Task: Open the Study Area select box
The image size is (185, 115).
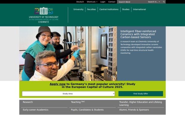Action: tap(68, 94)
